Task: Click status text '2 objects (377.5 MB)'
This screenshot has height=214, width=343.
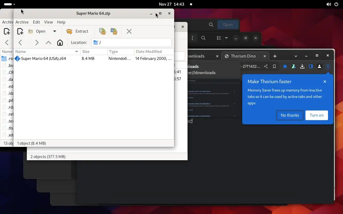Action: pos(48,157)
